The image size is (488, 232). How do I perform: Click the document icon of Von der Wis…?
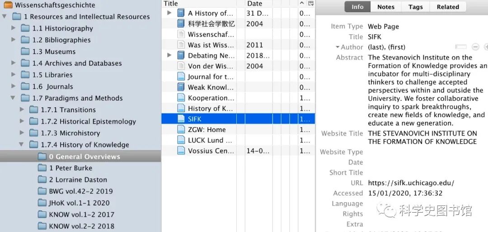pyautogui.click(x=181, y=66)
